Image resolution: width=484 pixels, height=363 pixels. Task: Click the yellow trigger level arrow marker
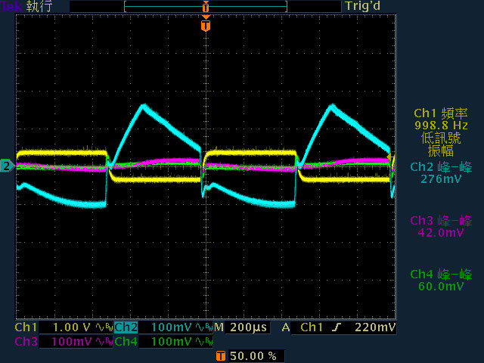390,157
